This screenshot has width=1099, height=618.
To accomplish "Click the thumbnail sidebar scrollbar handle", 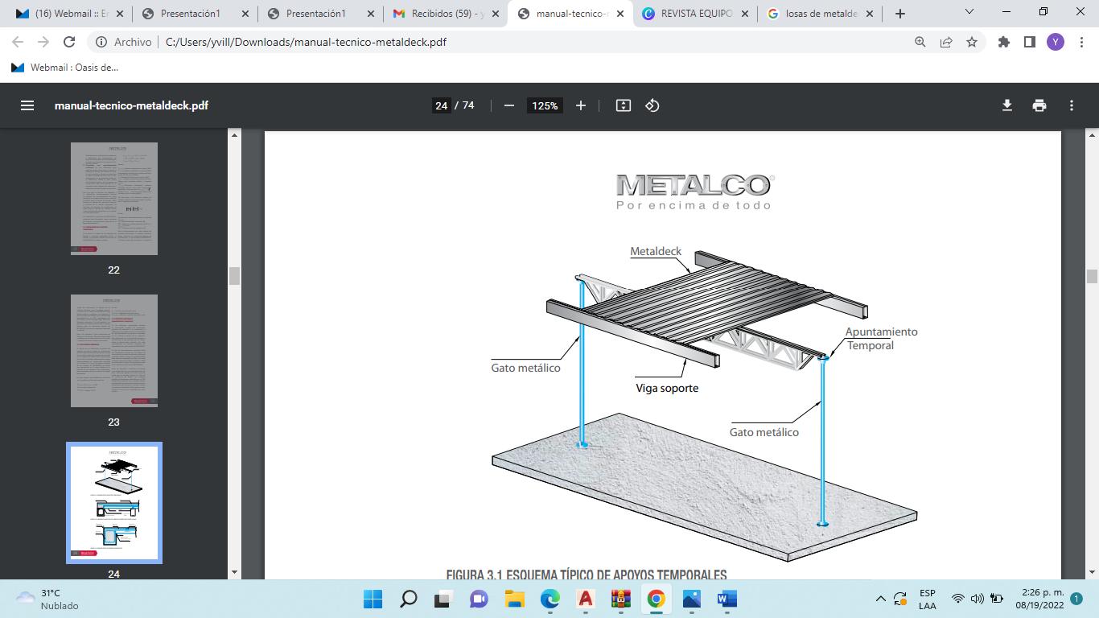I will coord(235,275).
